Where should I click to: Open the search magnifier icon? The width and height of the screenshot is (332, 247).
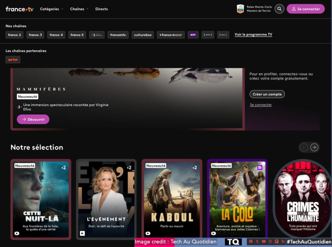tap(279, 9)
